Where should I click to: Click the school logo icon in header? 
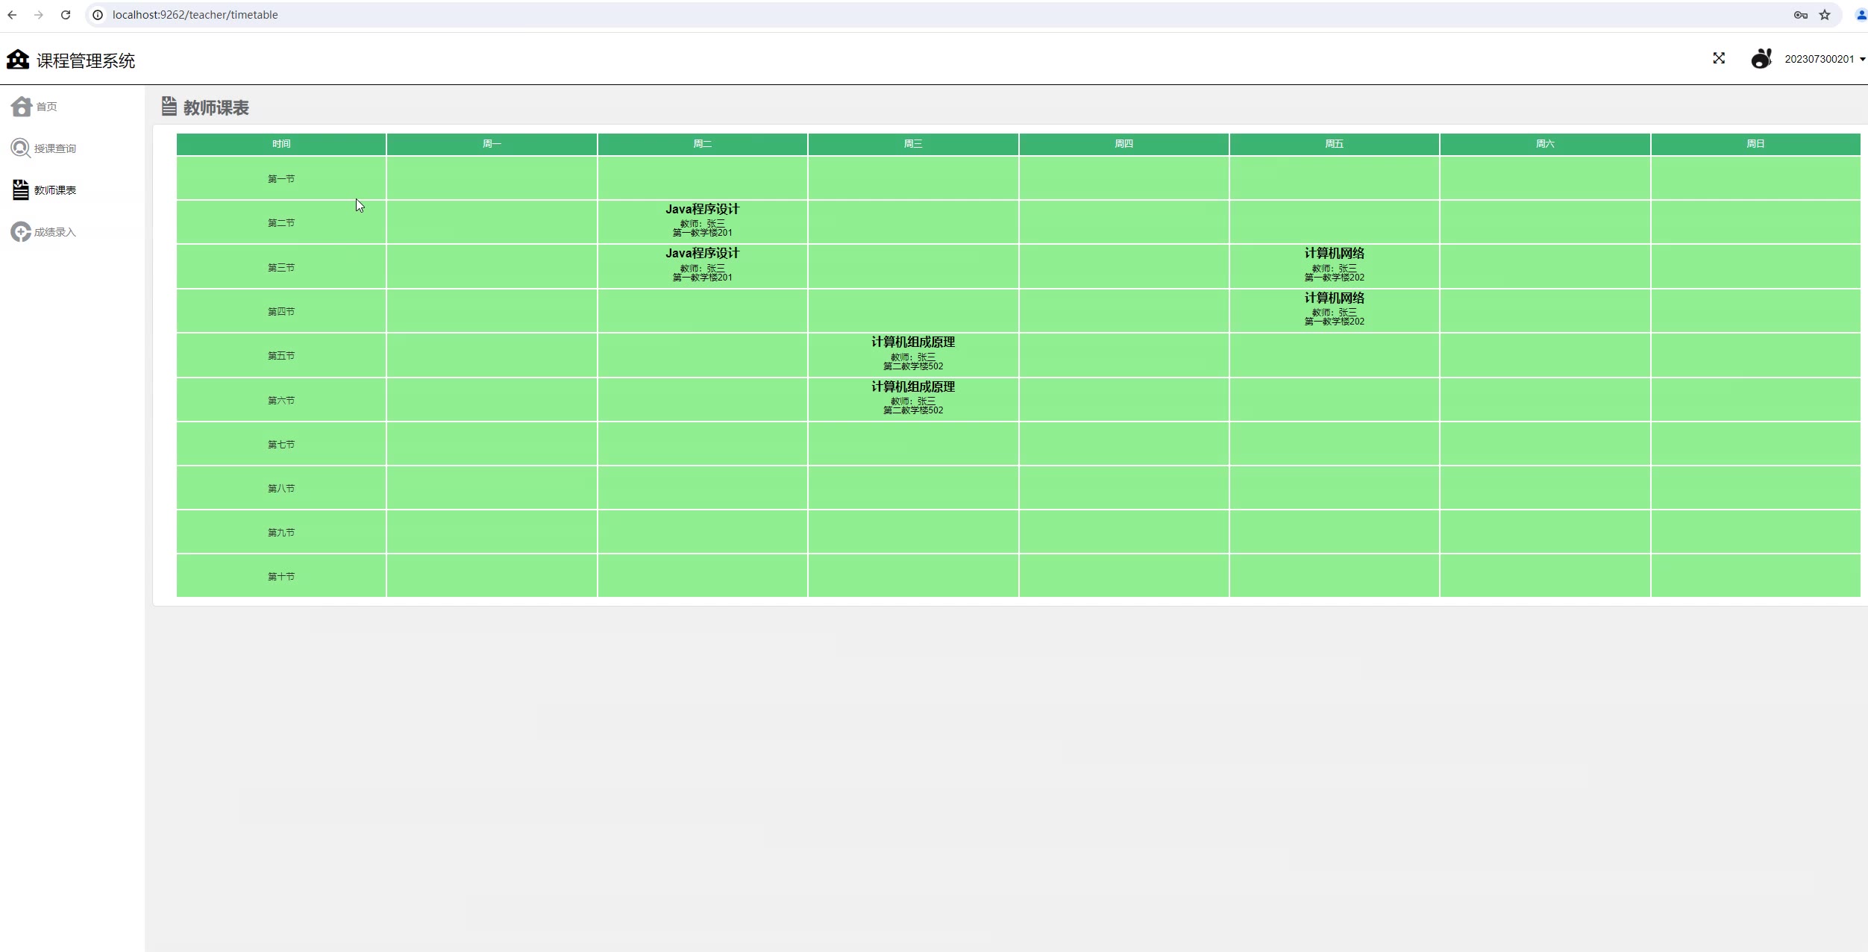tap(18, 60)
